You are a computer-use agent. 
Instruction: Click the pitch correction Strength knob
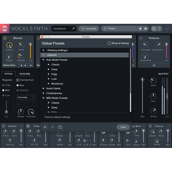(x=31, y=112)
